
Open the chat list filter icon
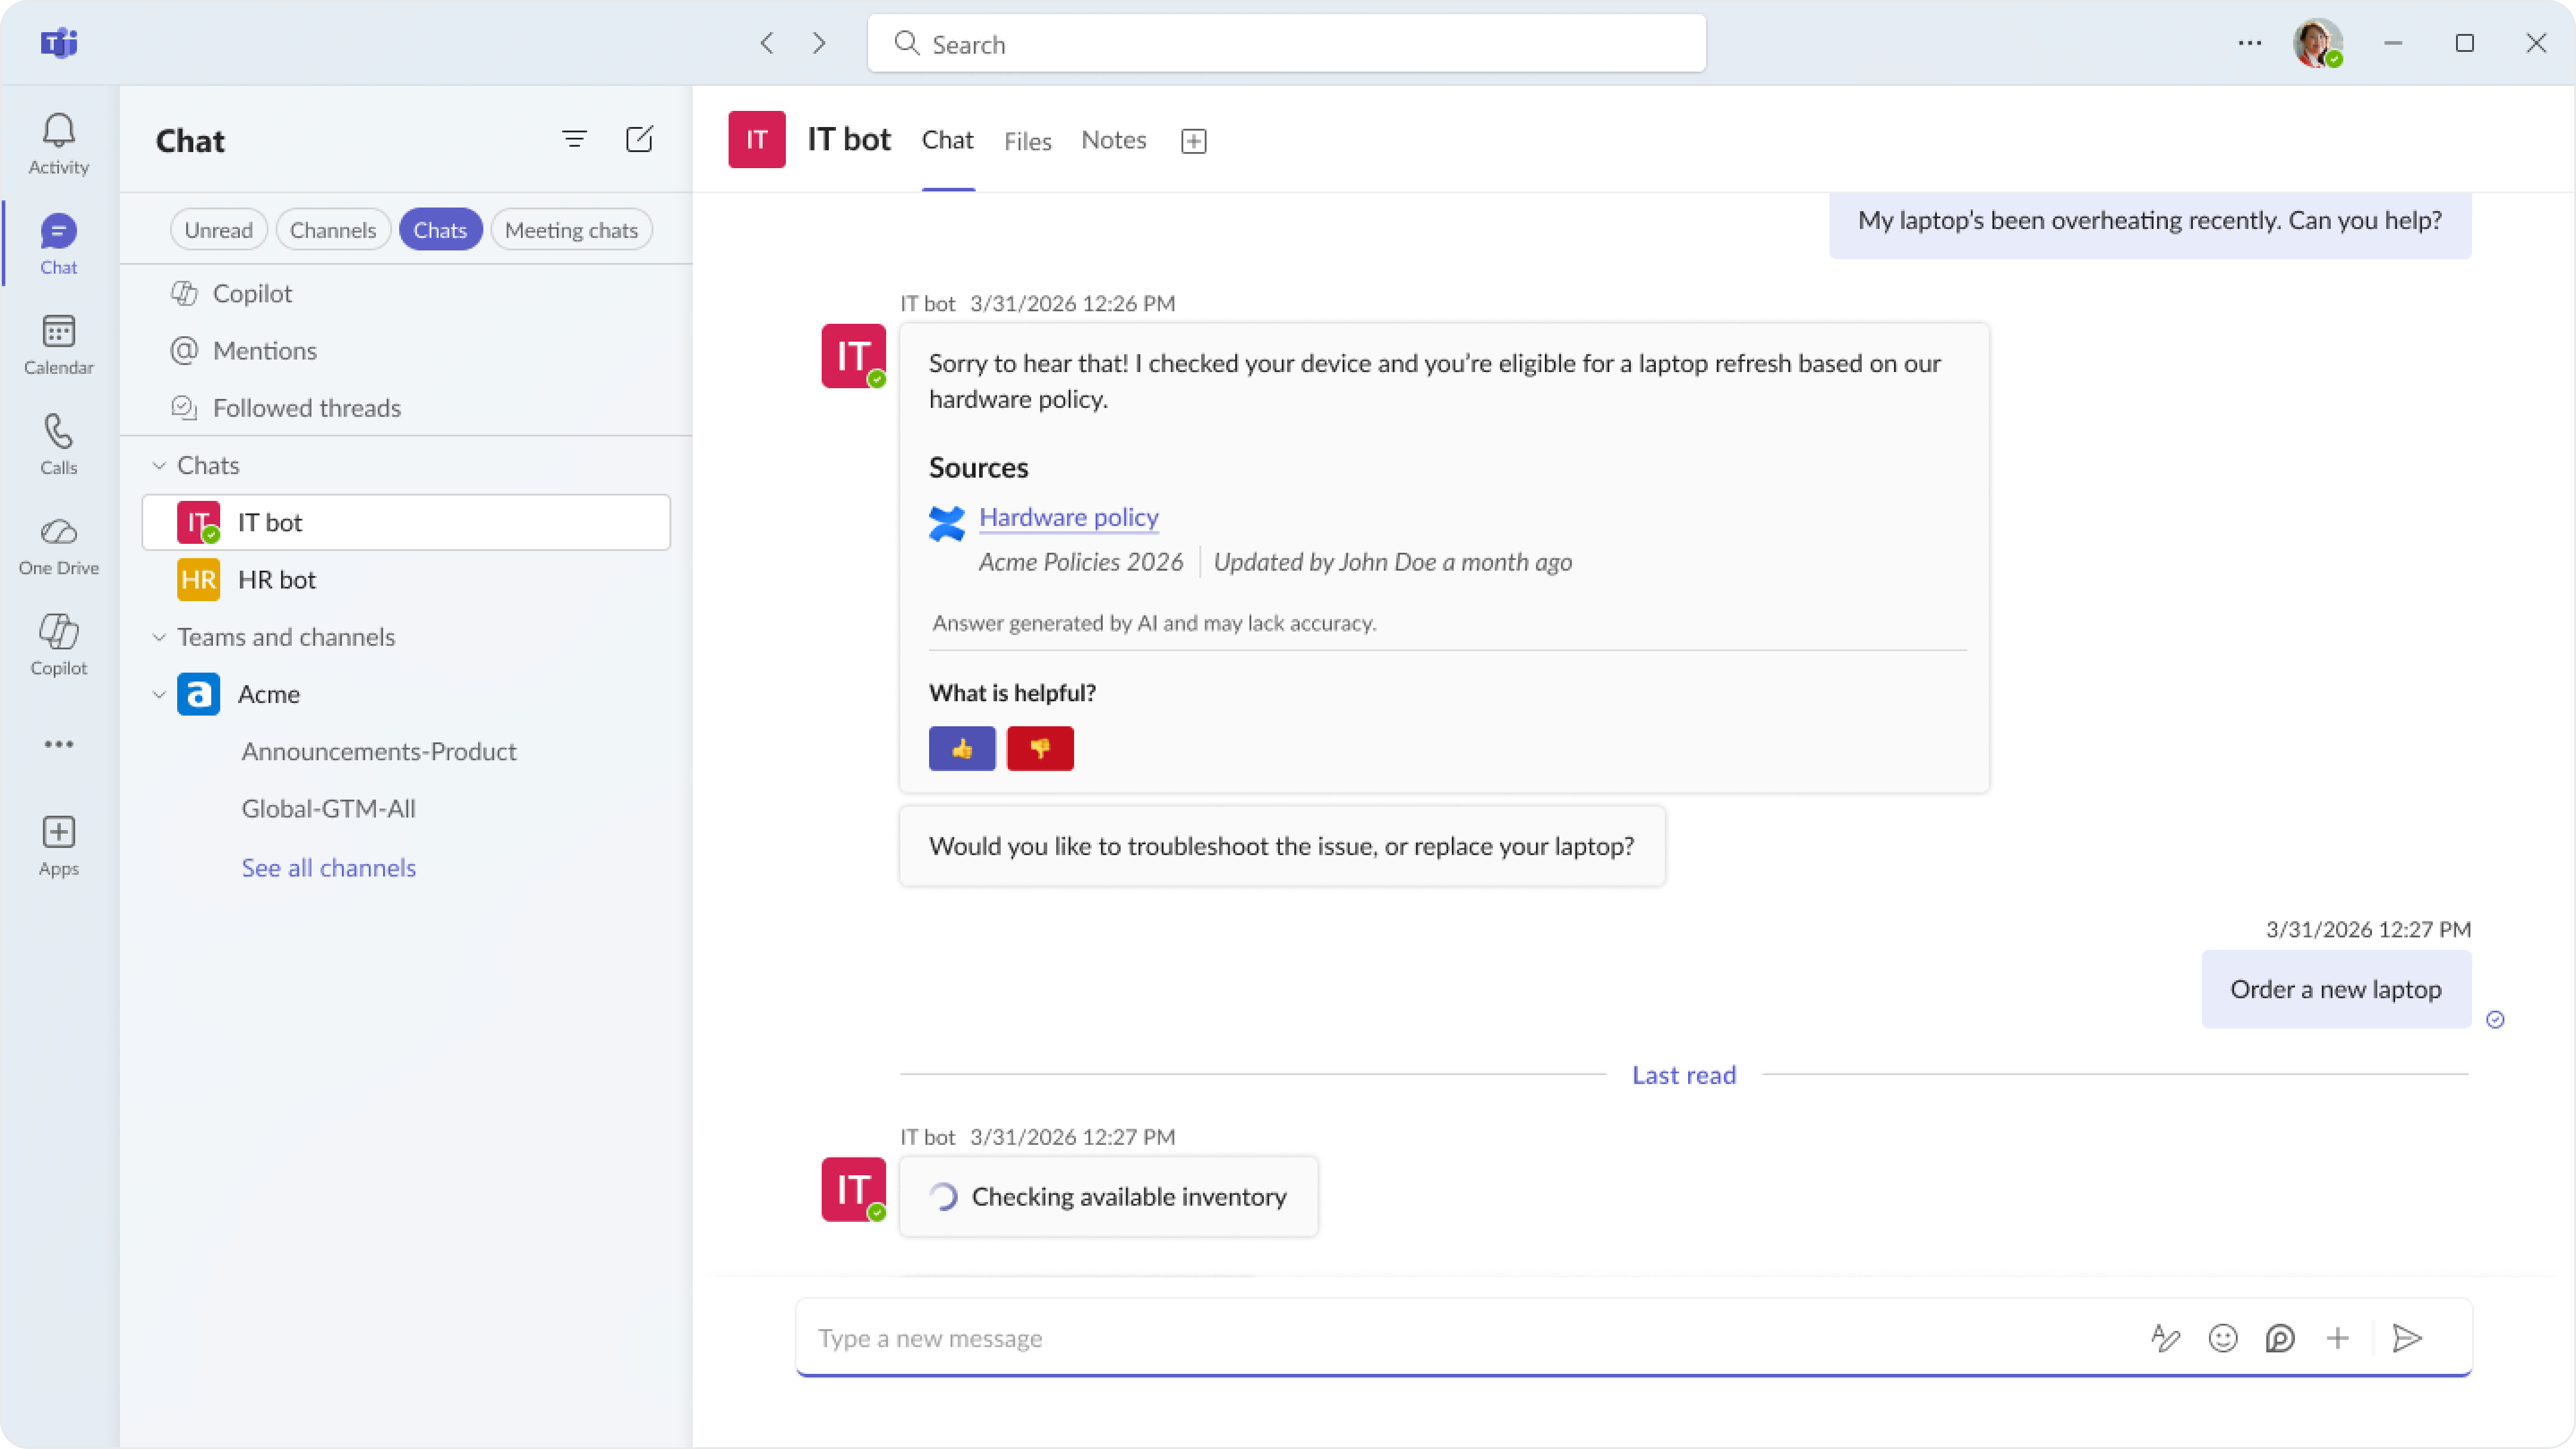(x=574, y=139)
